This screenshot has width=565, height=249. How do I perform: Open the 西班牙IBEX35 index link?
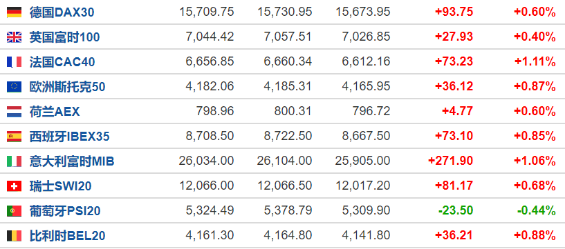point(69,137)
